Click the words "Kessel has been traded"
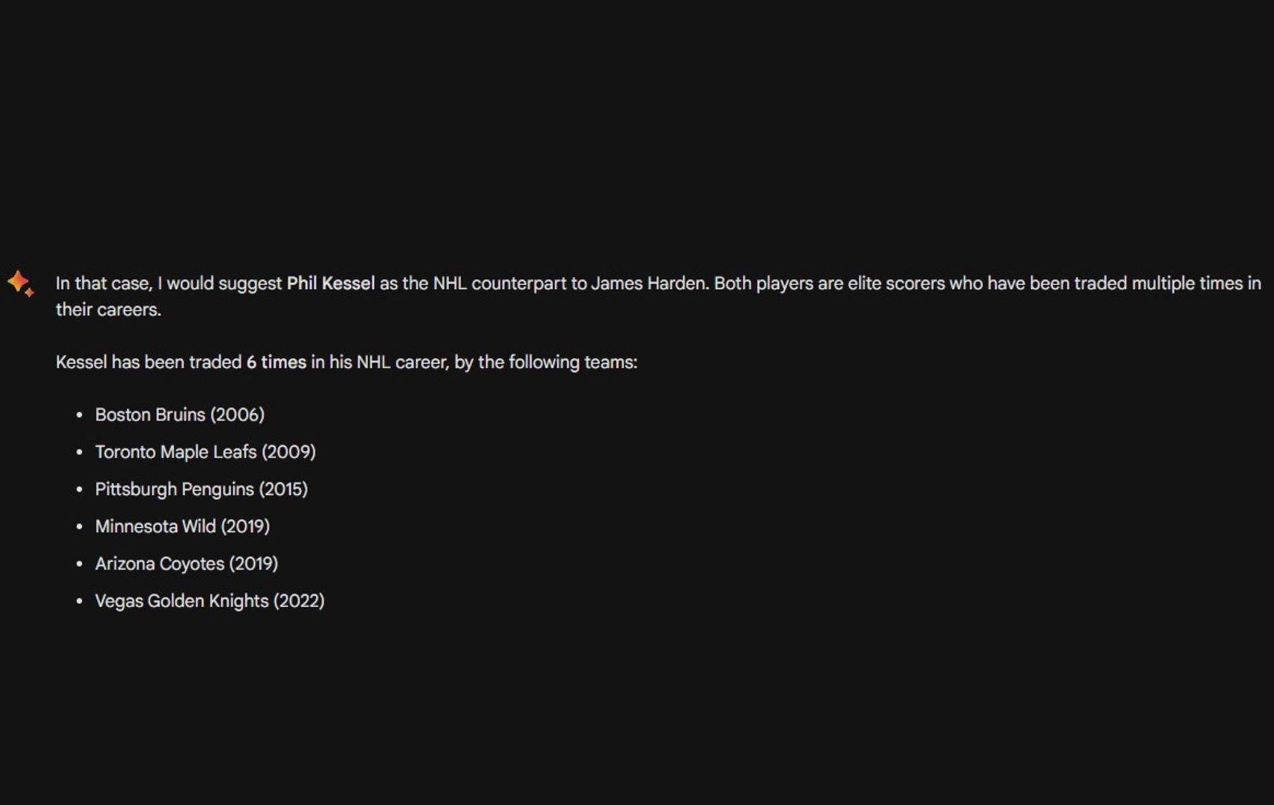Screen dimensions: 1274x805 [148, 362]
